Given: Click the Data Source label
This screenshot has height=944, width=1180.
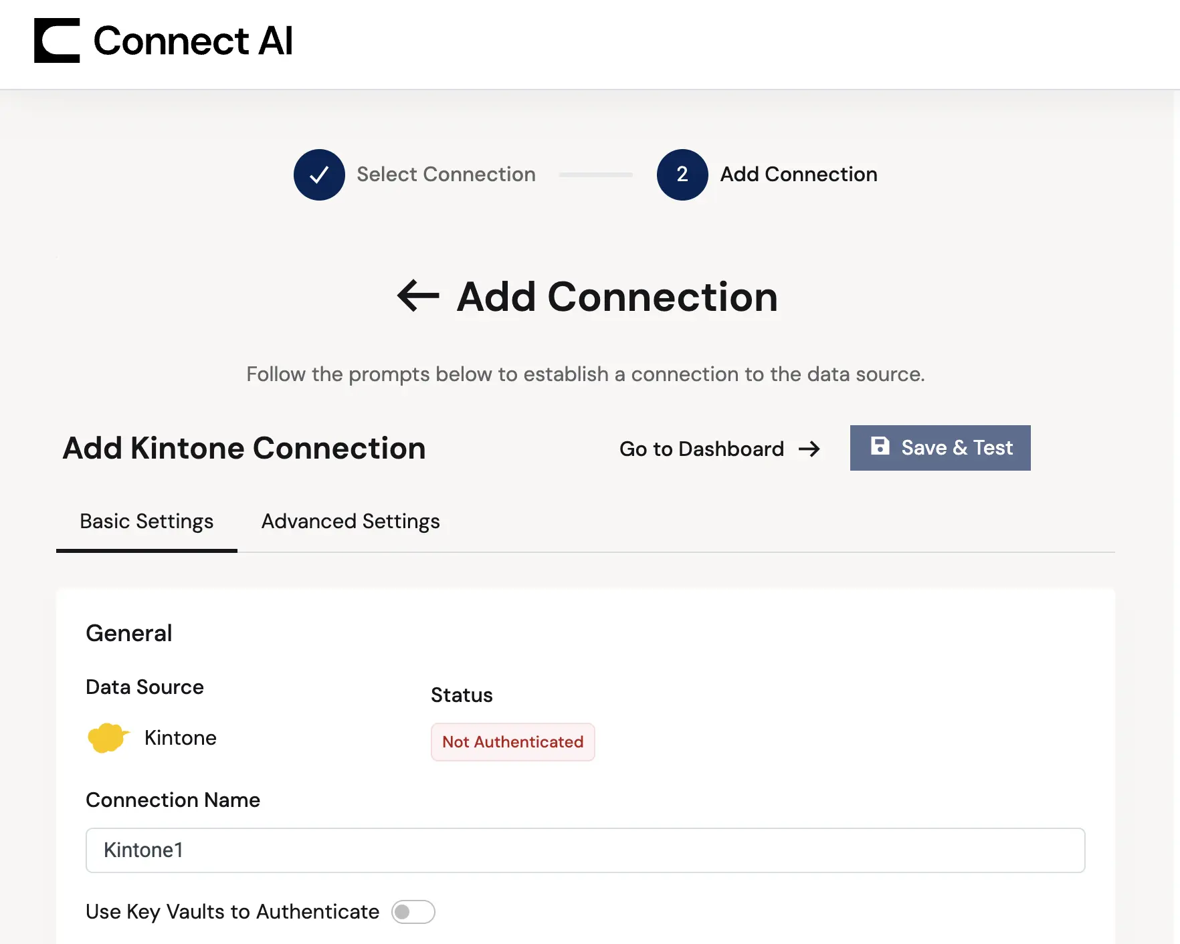Looking at the screenshot, I should 144,687.
